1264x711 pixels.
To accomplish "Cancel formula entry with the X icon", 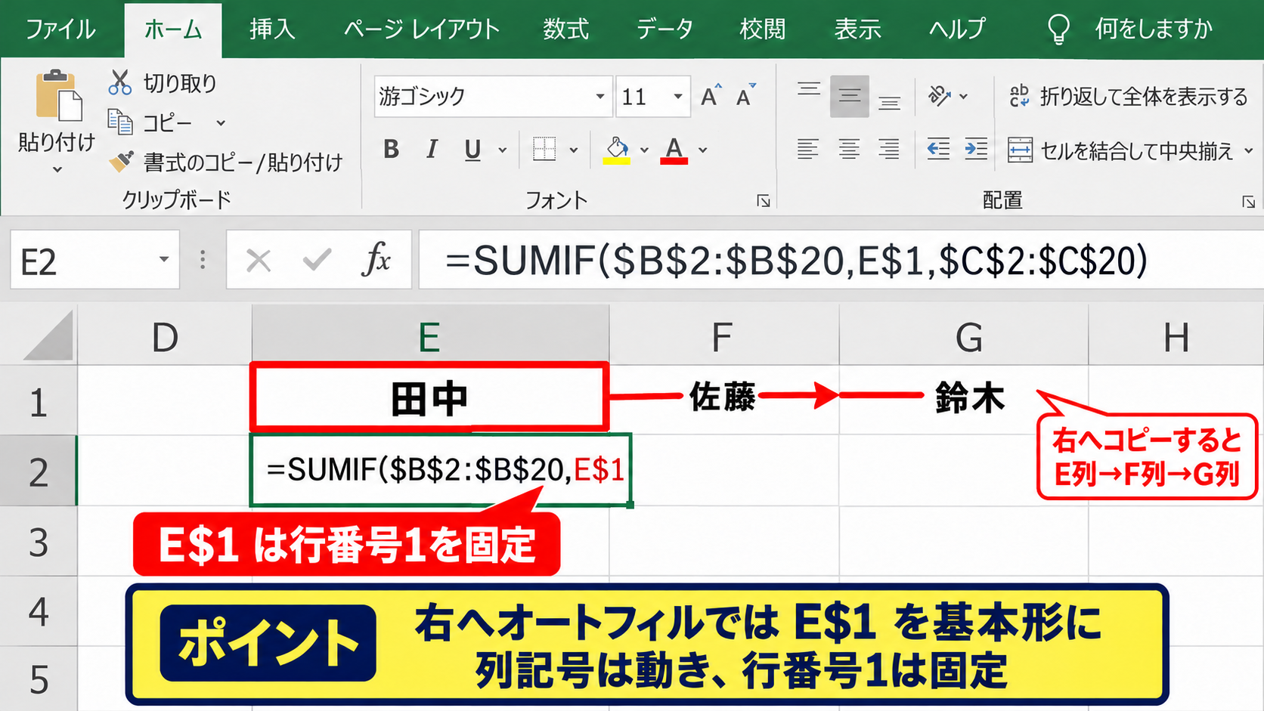I will point(259,261).
